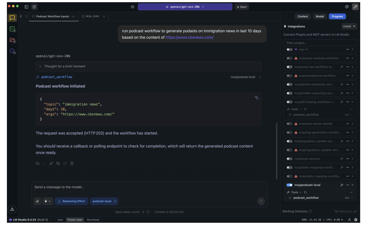369x225 pixels.
Task: Open the My Models folder icon
Action: click(x=12, y=40)
